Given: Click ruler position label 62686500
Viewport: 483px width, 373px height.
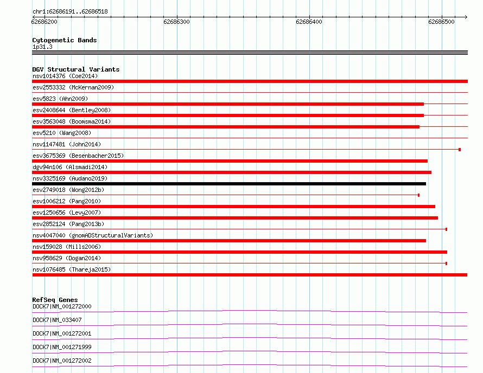Looking at the screenshot, I should click(441, 22).
